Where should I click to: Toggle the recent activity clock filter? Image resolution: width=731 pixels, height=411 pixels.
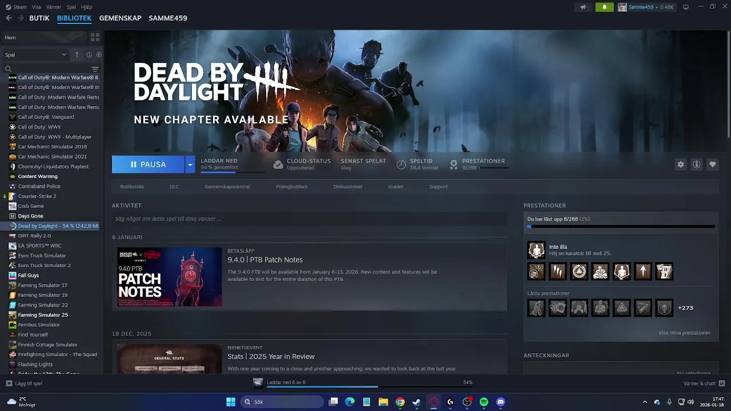[89, 55]
